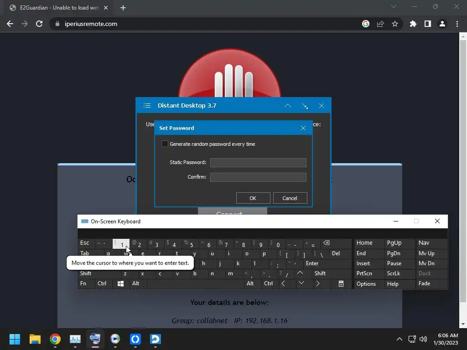Image resolution: width=467 pixels, height=350 pixels.
Task: Click the address bar URL
Action: click(x=91, y=24)
